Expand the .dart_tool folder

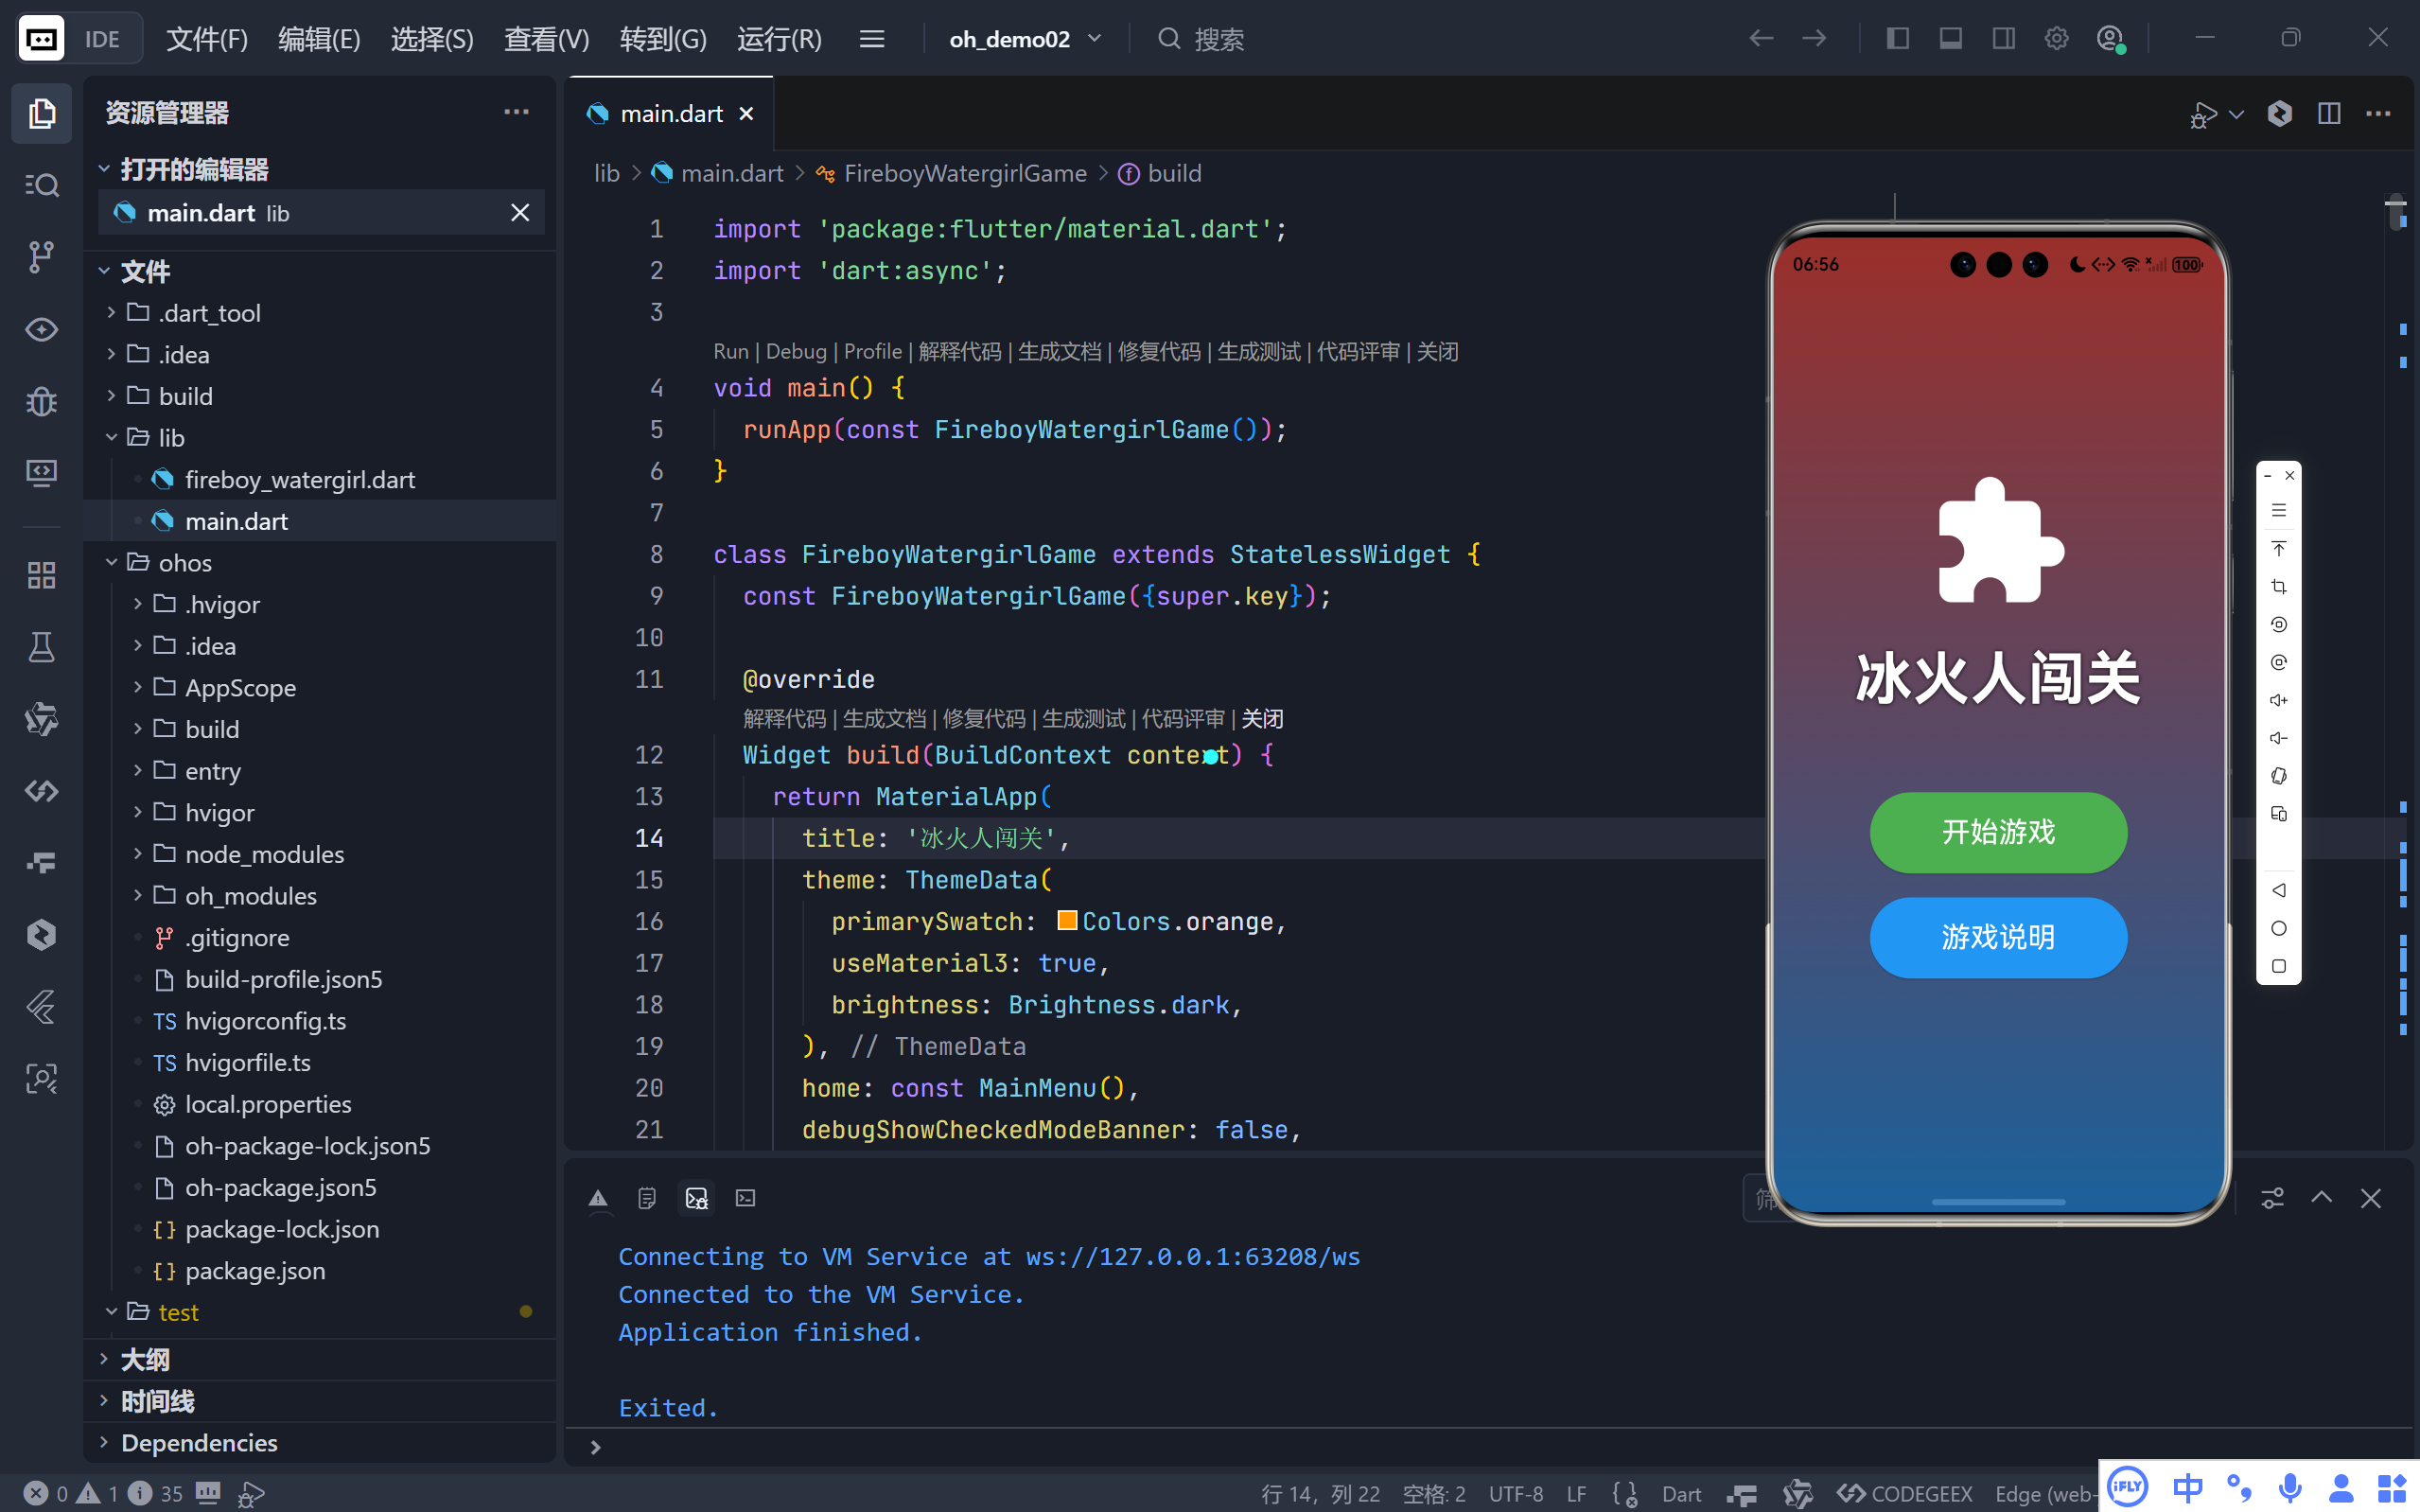[x=209, y=313]
